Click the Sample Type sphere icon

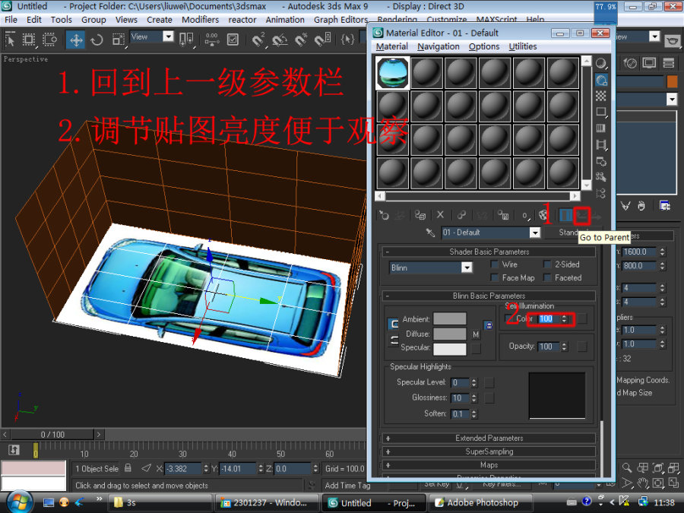601,64
